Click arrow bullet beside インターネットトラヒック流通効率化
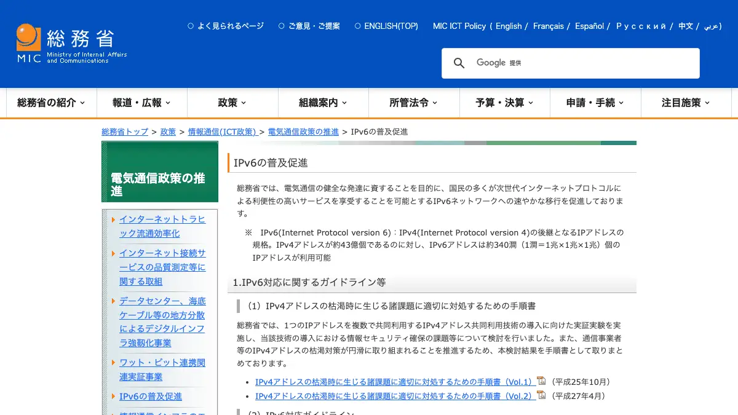This screenshot has width=738, height=415. (x=114, y=219)
